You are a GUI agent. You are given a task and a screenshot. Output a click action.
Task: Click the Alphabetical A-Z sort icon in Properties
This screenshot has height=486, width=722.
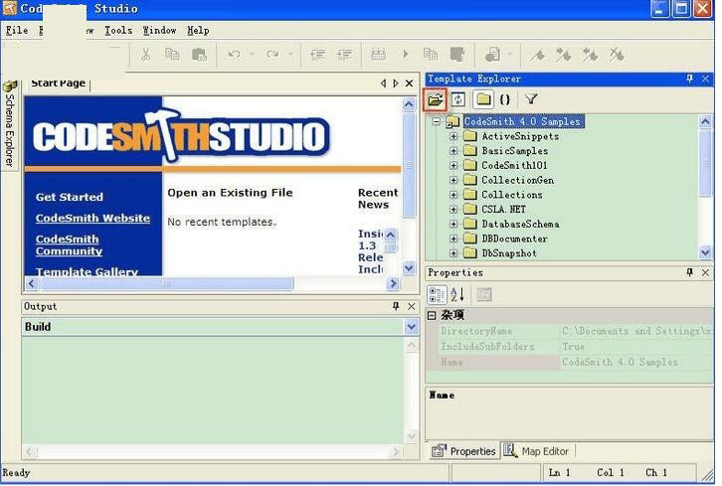coord(457,294)
